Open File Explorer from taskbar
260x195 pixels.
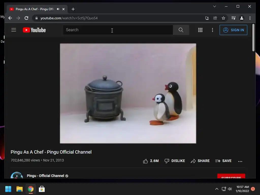[19, 189]
